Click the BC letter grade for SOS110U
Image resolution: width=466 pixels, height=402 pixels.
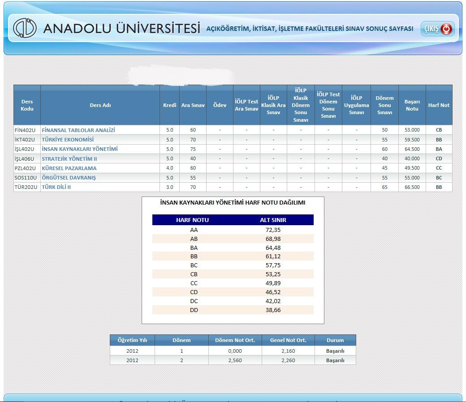click(x=439, y=178)
